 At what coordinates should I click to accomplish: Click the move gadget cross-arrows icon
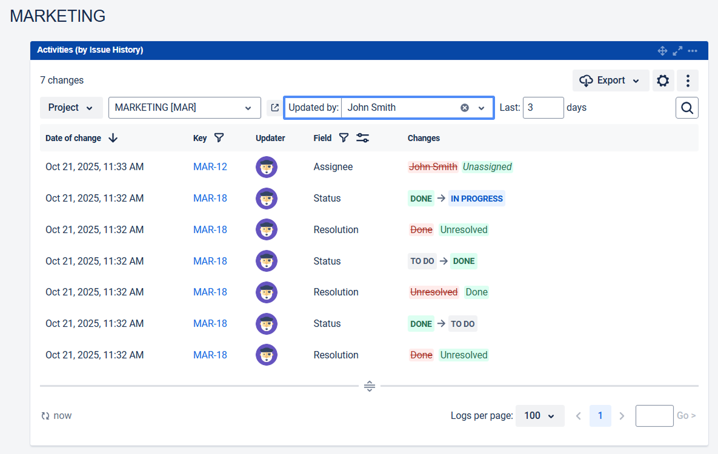[x=662, y=51]
